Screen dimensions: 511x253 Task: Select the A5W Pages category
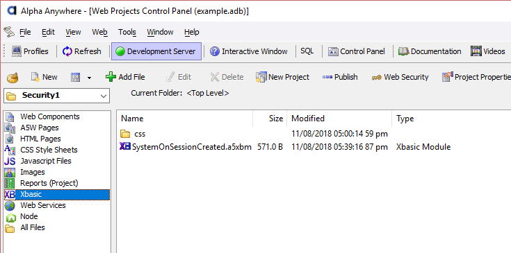pyautogui.click(x=40, y=128)
